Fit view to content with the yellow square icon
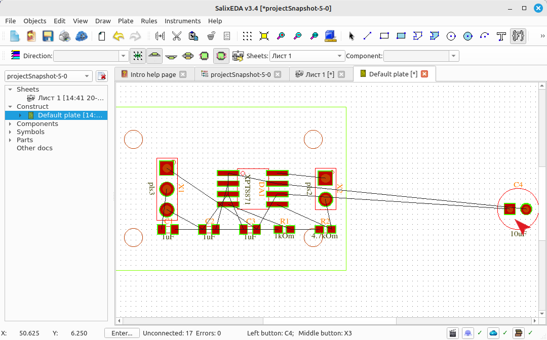 (264, 36)
